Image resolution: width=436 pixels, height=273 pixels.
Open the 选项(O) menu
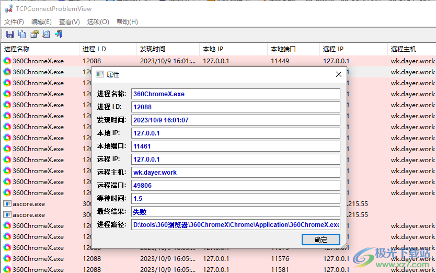click(98, 22)
